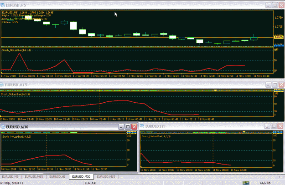Select the Stoch_NoLastBar(14,3,3) label in M30 window
285x185 pixels.
(x=17, y=137)
